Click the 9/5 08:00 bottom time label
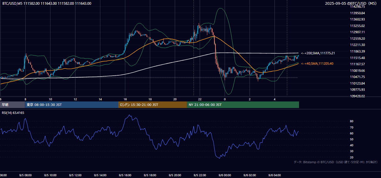The width and height of the screenshot is (381, 178). click(25, 175)
